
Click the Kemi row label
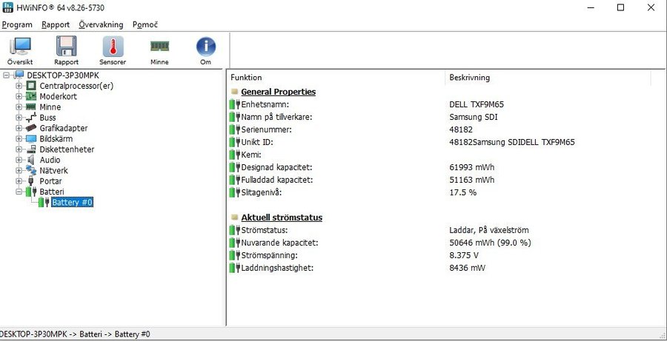(251, 155)
